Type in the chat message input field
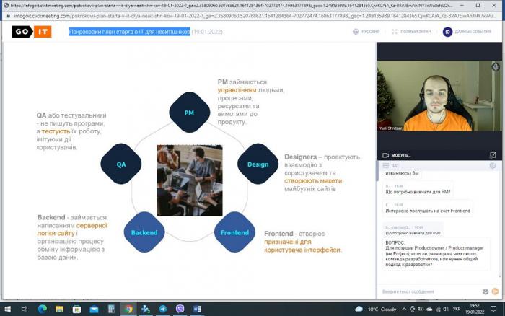This screenshot has width=505, height=316. pyautogui.click(x=426, y=291)
